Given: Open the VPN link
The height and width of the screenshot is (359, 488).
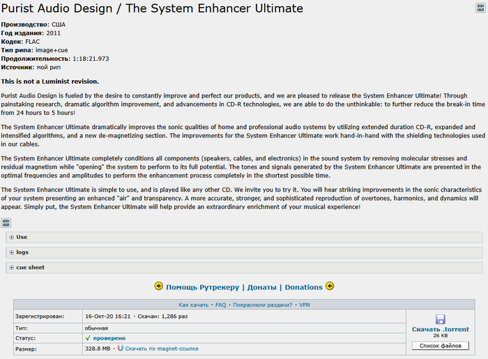Looking at the screenshot, I should coord(305,305).
